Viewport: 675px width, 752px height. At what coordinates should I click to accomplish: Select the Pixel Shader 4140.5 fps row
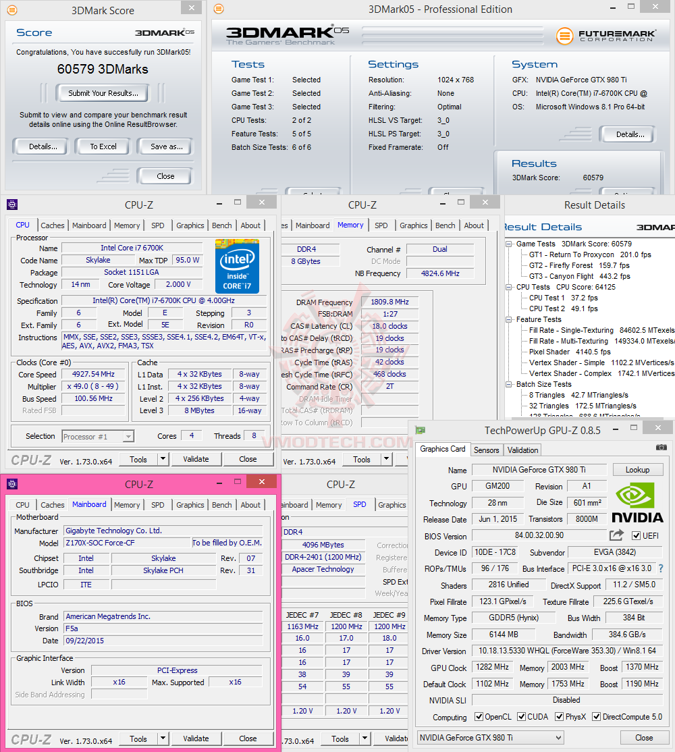(x=570, y=352)
